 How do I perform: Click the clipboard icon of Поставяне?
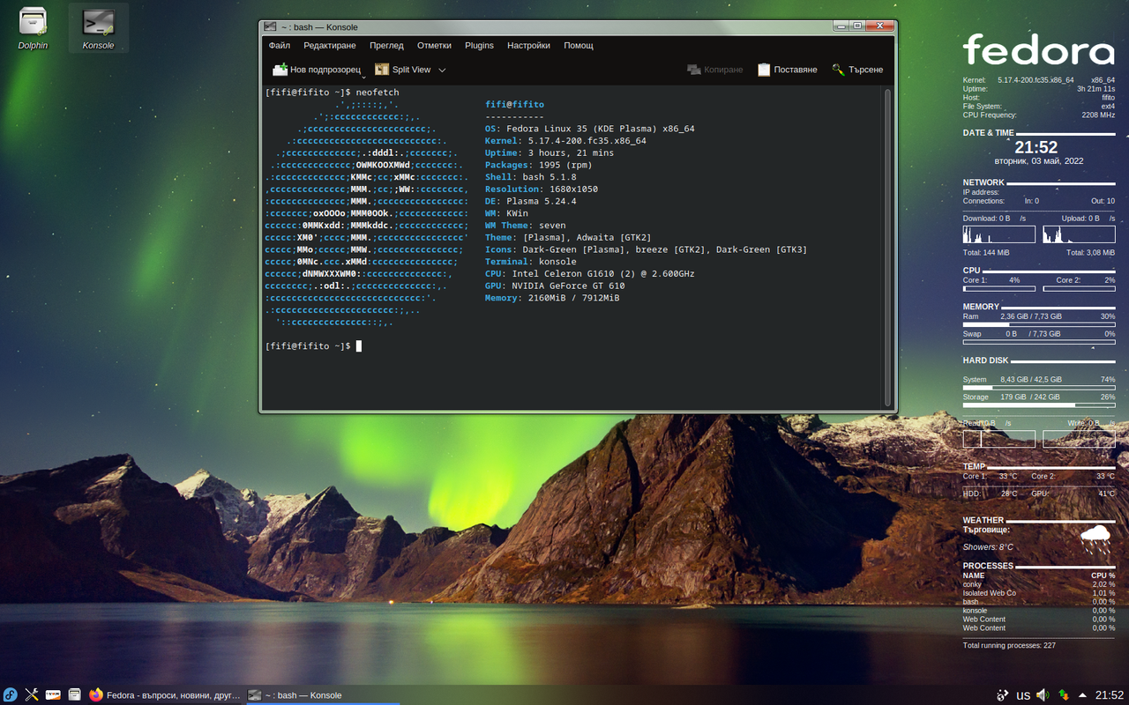[764, 70]
